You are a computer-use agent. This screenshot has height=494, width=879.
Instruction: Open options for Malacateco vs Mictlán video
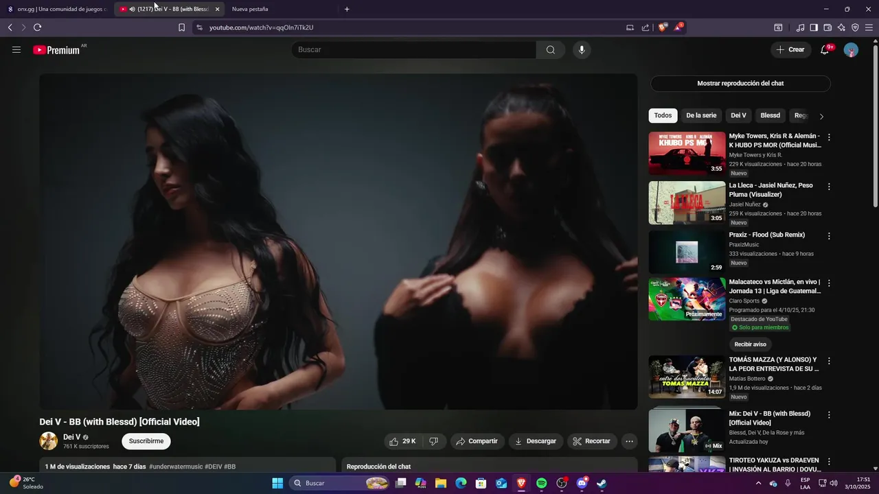[829, 283]
